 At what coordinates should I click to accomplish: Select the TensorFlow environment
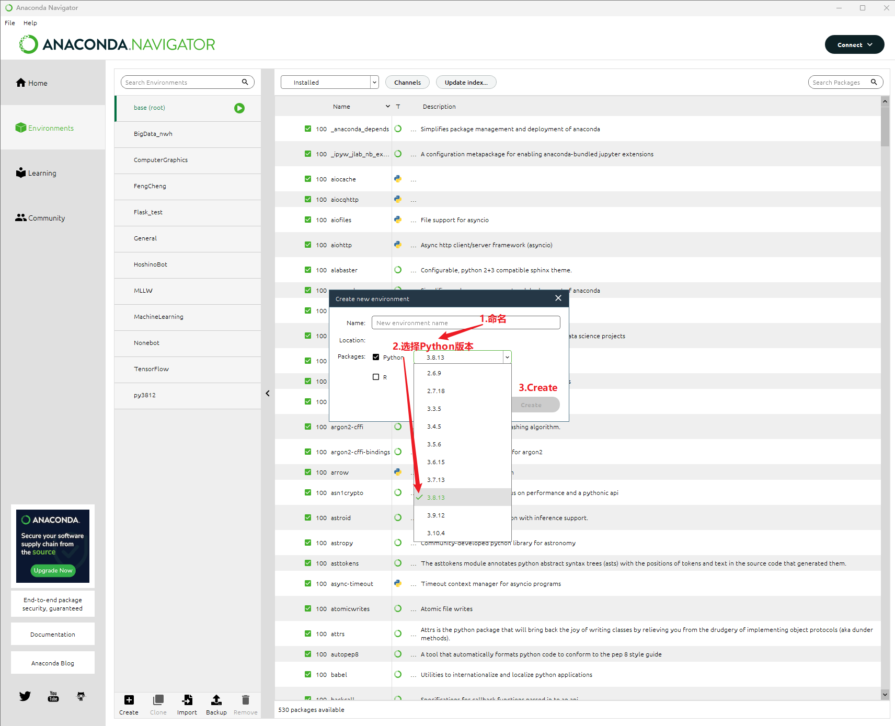pyautogui.click(x=188, y=369)
